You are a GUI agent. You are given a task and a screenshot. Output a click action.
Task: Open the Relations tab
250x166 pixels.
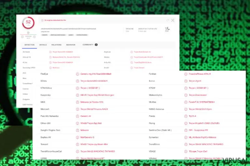coord(56,45)
